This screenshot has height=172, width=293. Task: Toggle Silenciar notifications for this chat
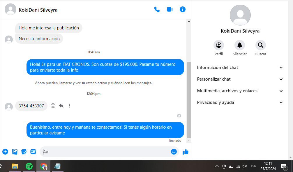[240, 45]
